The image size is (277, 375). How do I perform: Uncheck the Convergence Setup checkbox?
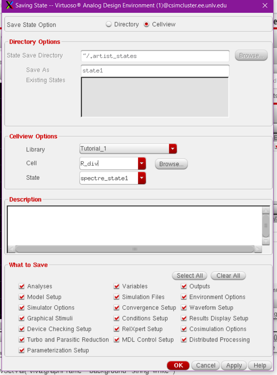click(117, 307)
